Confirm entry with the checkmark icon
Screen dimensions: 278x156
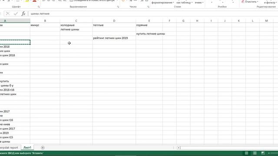16,13
